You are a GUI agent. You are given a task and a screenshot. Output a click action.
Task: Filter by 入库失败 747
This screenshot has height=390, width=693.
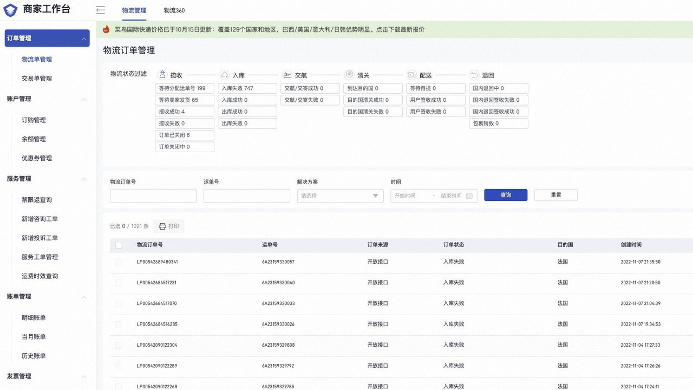click(x=247, y=88)
